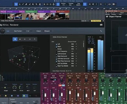
Task: Select the third view mode icon
Action: tap(25, 39)
